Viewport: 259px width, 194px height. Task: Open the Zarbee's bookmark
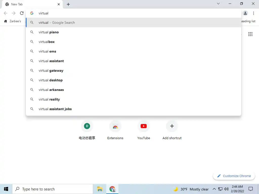[x=13, y=21]
